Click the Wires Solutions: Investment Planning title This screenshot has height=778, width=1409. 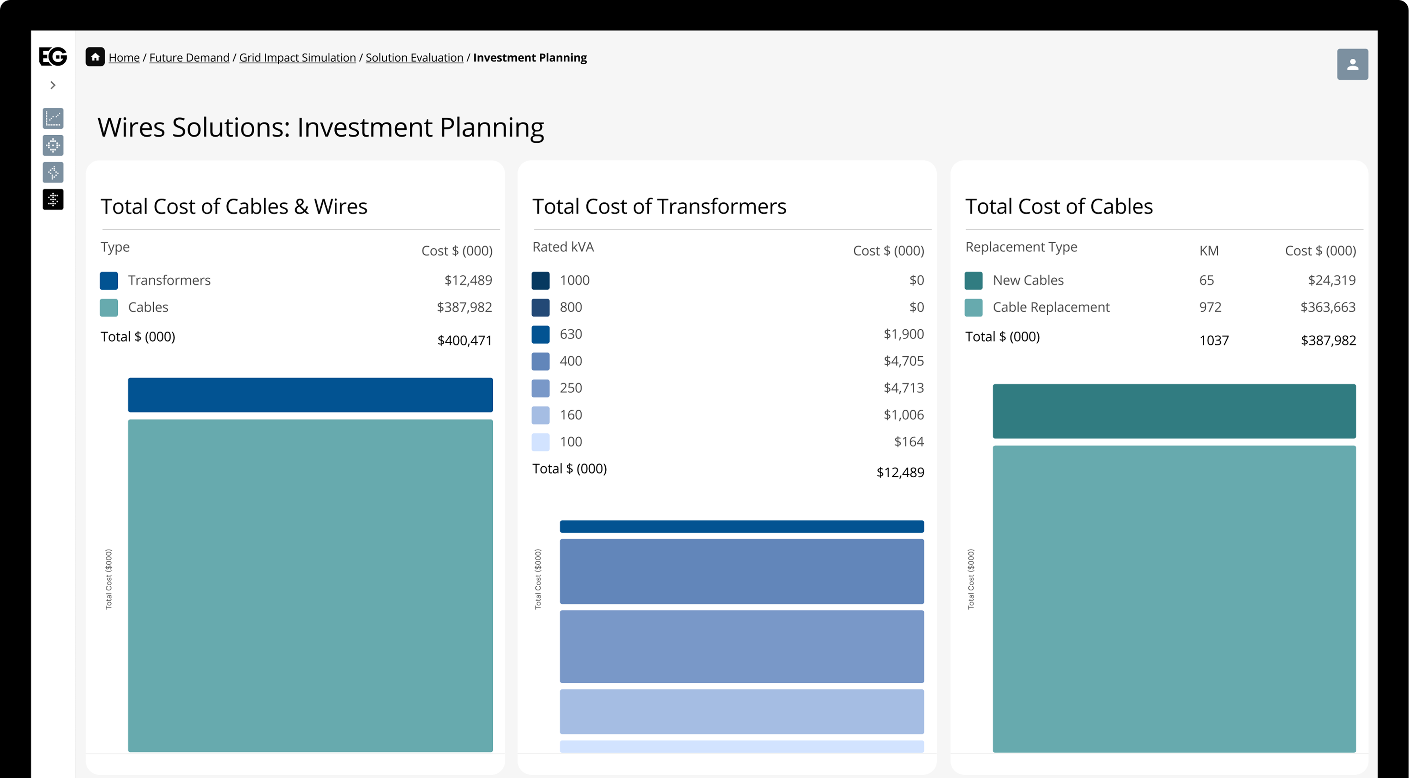click(x=321, y=127)
